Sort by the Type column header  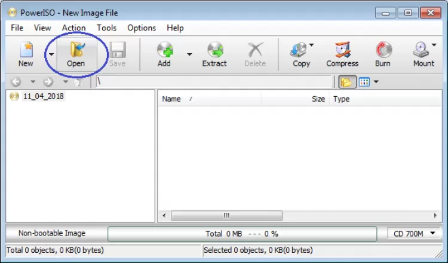pyautogui.click(x=386, y=99)
